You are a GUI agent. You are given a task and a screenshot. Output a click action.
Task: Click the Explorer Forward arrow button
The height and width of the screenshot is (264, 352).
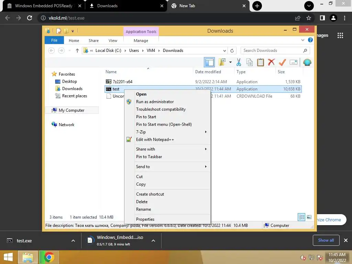point(61,51)
